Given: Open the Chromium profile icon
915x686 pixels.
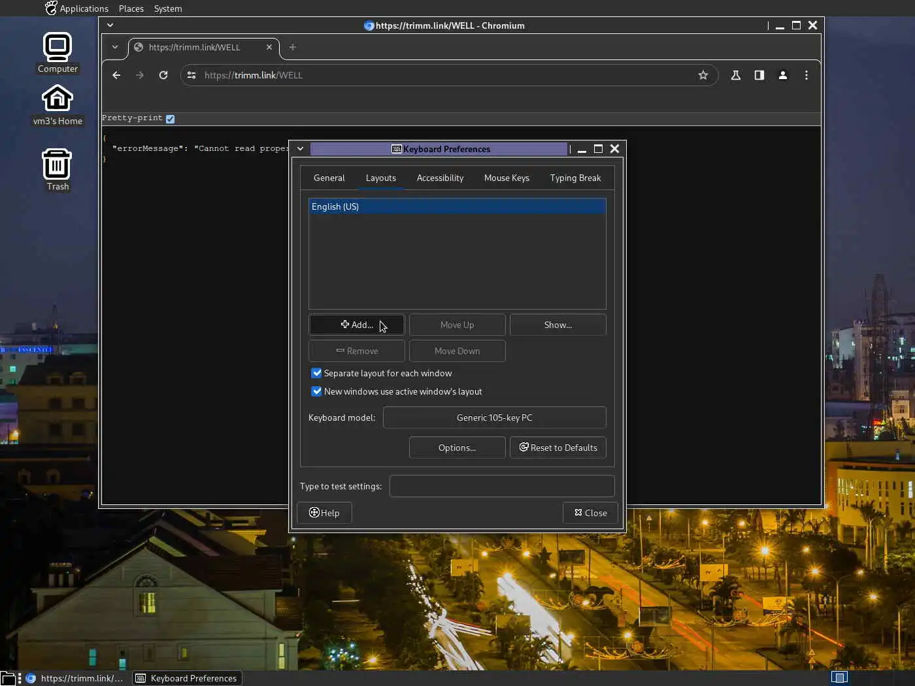Looking at the screenshot, I should (782, 75).
